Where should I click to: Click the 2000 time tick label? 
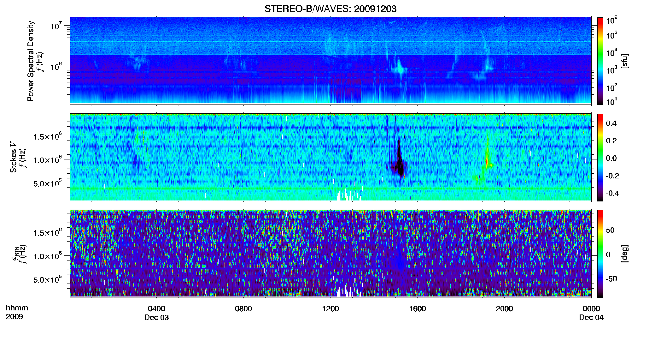point(504,308)
